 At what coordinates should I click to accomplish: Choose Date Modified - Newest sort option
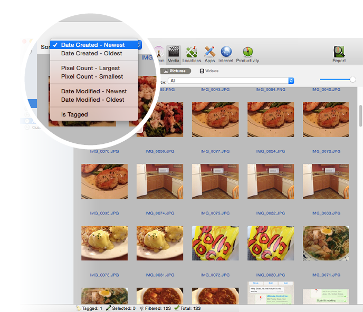pyautogui.click(x=94, y=91)
